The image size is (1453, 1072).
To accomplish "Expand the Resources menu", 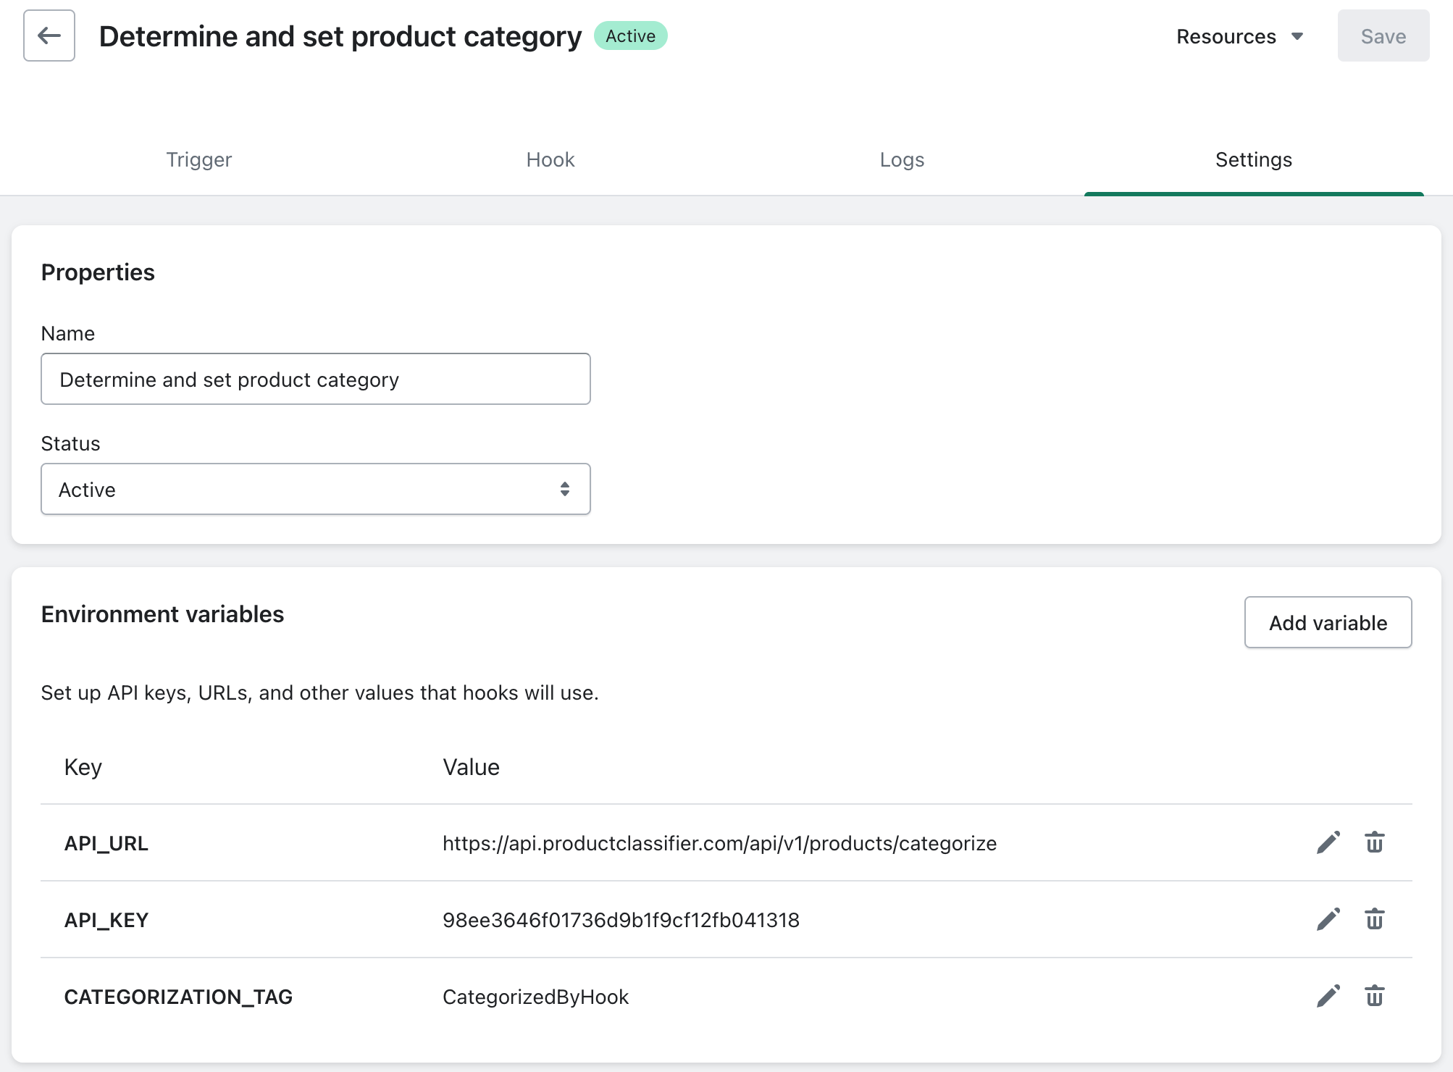I will coord(1239,36).
